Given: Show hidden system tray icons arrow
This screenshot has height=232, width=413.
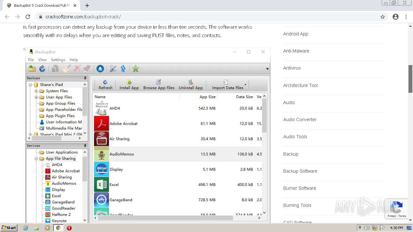Looking at the screenshot, I should point(360,228).
